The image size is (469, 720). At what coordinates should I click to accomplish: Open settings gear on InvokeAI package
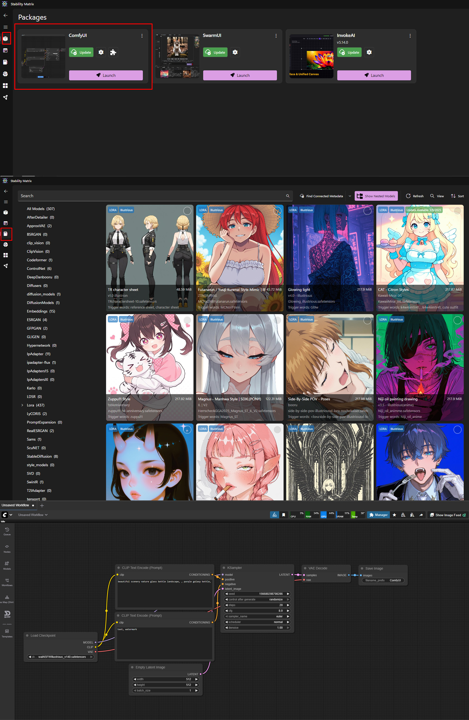click(x=369, y=52)
